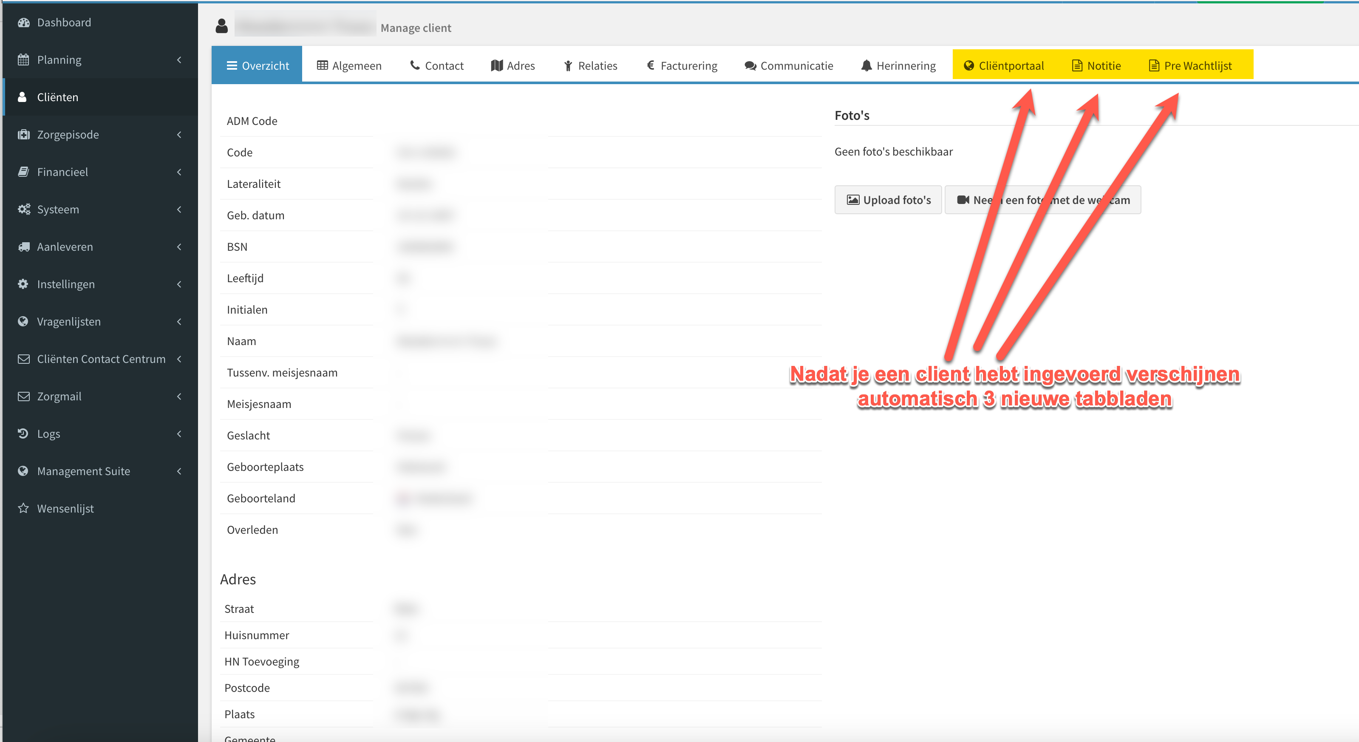Click the Manage client header text
Viewport: 1359px width, 742px height.
416,28
